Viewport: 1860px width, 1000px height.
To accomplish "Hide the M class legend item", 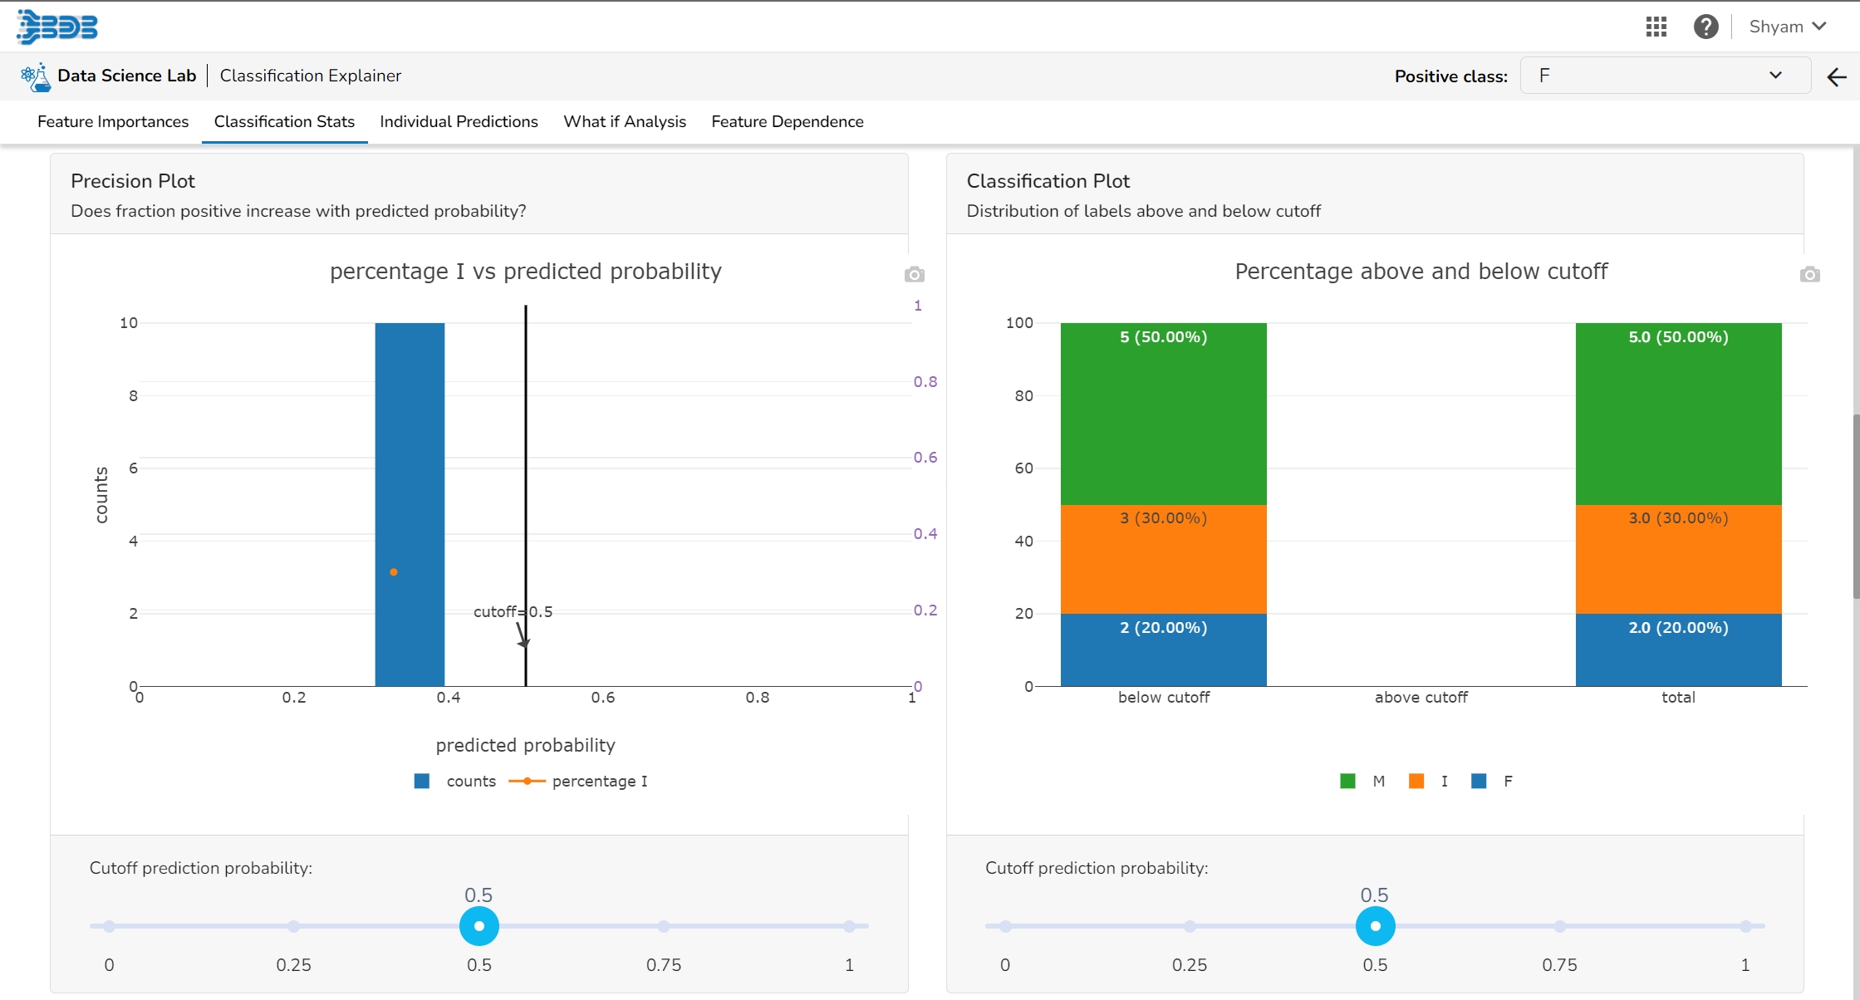I will (1362, 781).
